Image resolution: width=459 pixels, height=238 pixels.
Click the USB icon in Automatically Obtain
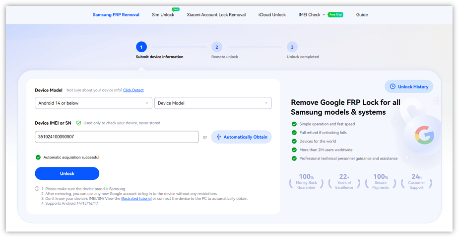[x=219, y=137]
